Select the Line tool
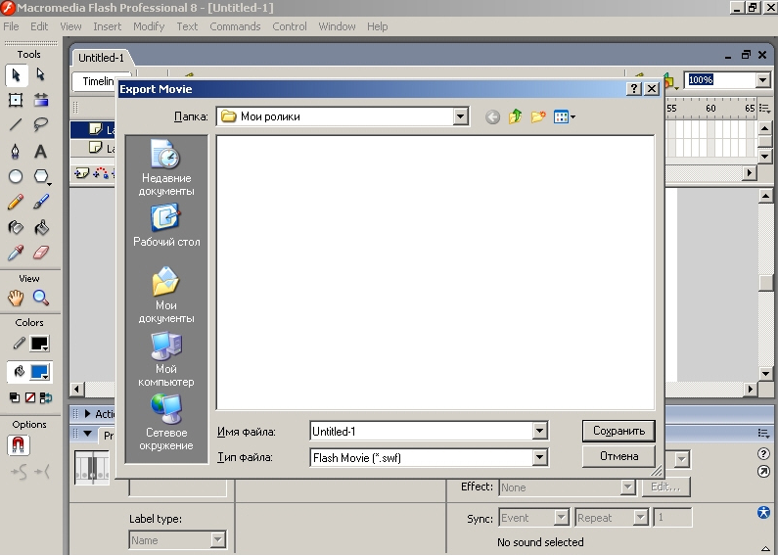The width and height of the screenshot is (778, 556). point(16,124)
